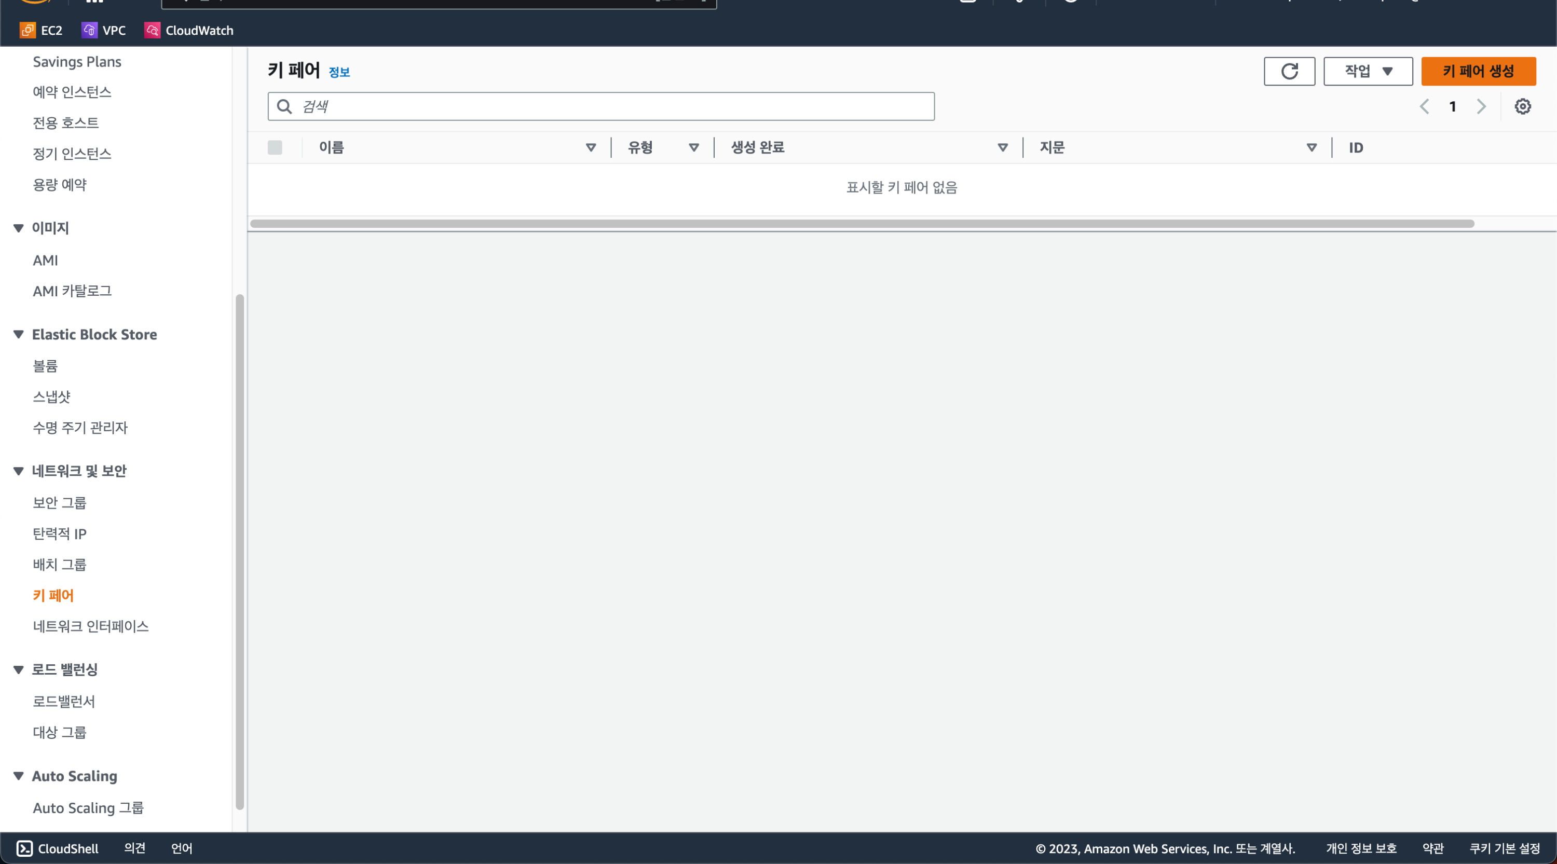Collapse the Elastic Block Store section
1557x864 pixels.
coord(18,335)
